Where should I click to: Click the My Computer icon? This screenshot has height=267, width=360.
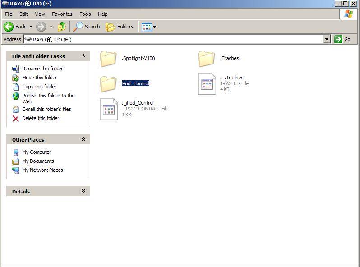coord(16,152)
